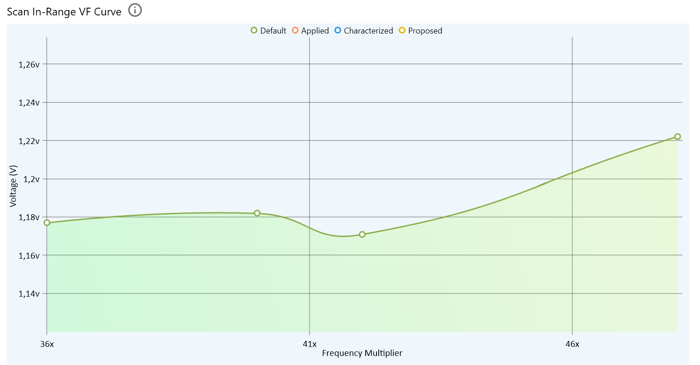Click the 46x frequency axis label
This screenshot has height=365, width=700.
point(572,344)
